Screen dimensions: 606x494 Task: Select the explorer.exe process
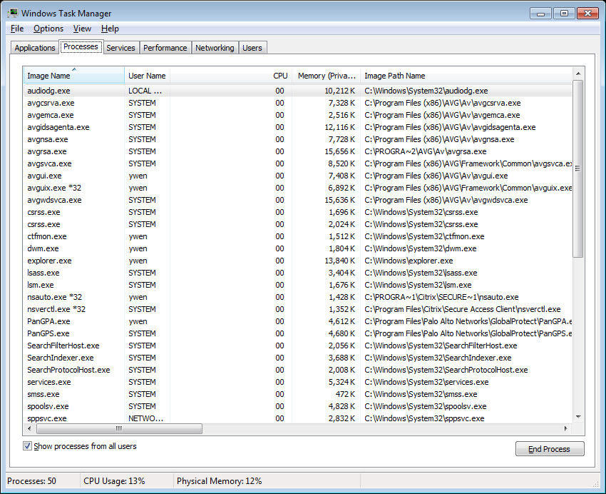297,261
